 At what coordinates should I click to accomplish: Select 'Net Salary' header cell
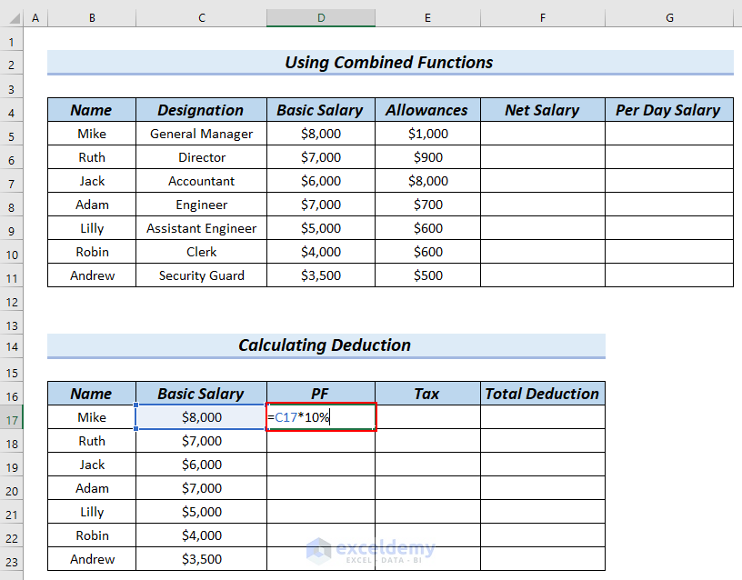(x=543, y=110)
